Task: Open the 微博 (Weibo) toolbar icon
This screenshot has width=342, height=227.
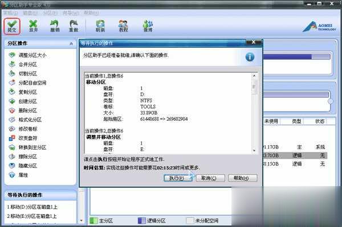Action: (148, 26)
